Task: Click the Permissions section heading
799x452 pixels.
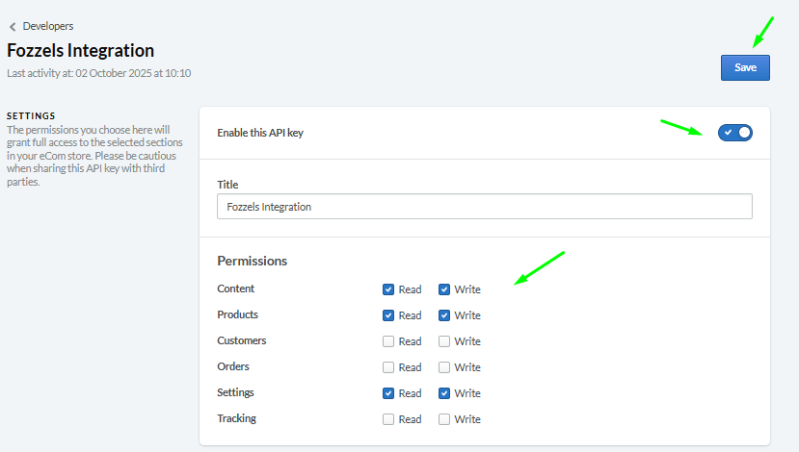Action: (253, 261)
